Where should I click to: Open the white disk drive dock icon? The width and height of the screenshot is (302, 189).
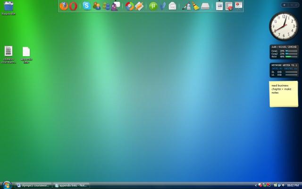tap(205, 6)
